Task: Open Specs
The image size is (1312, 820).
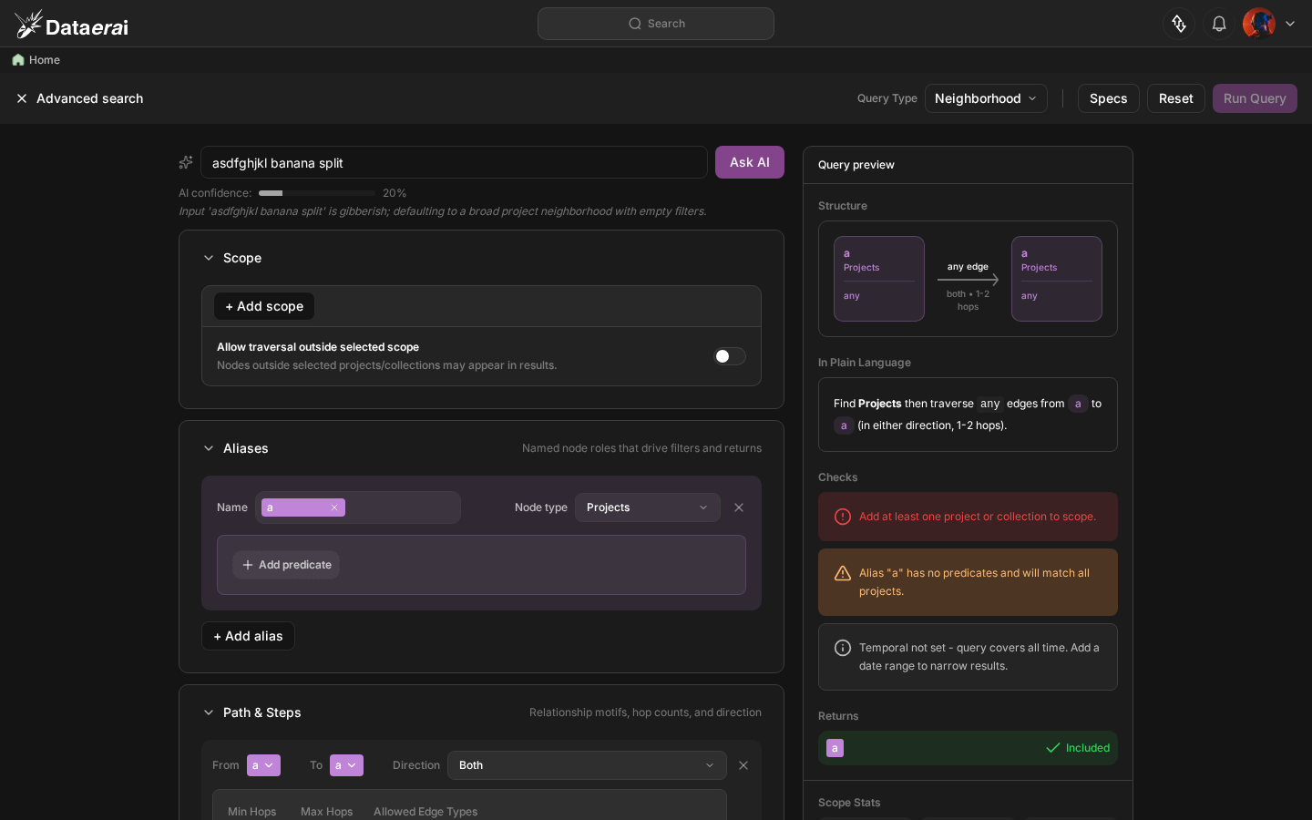Action: pos(1109,98)
